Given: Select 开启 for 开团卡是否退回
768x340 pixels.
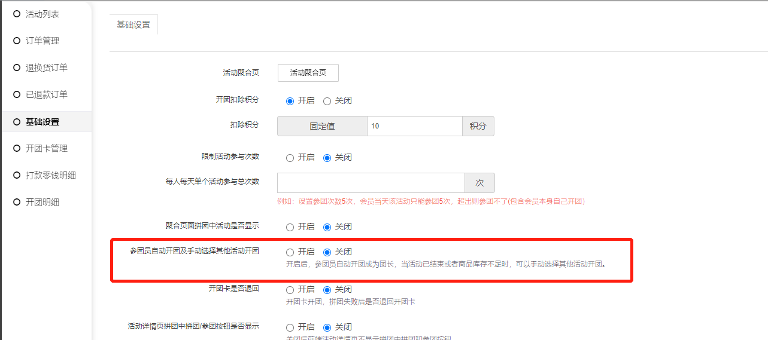Looking at the screenshot, I should coord(290,290).
